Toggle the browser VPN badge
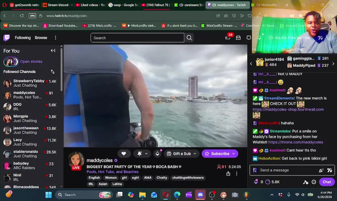 pos(32,16)
